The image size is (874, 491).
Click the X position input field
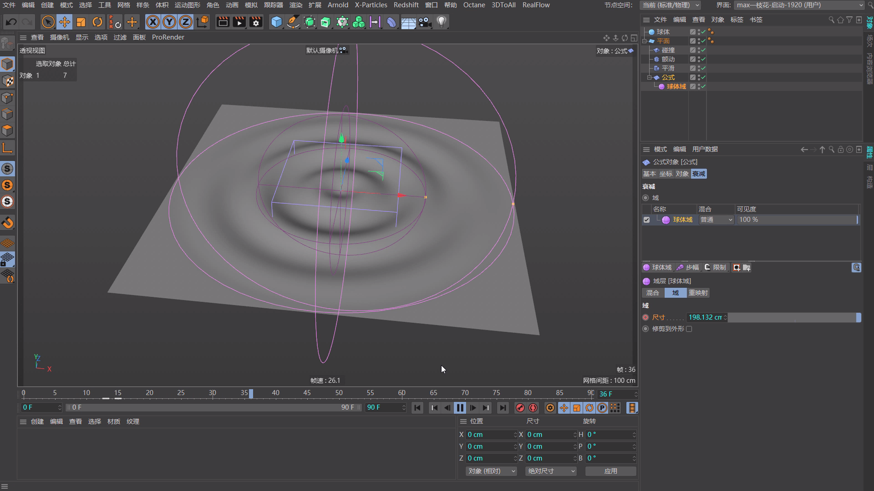tap(489, 435)
